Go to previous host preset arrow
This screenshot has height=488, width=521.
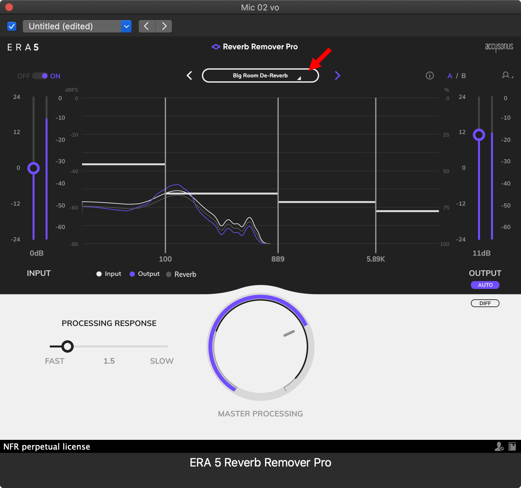pos(147,26)
